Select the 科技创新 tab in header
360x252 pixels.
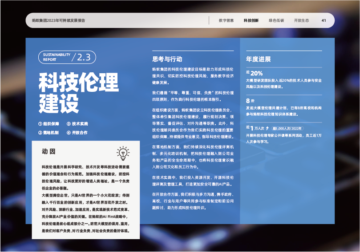pos(251,20)
